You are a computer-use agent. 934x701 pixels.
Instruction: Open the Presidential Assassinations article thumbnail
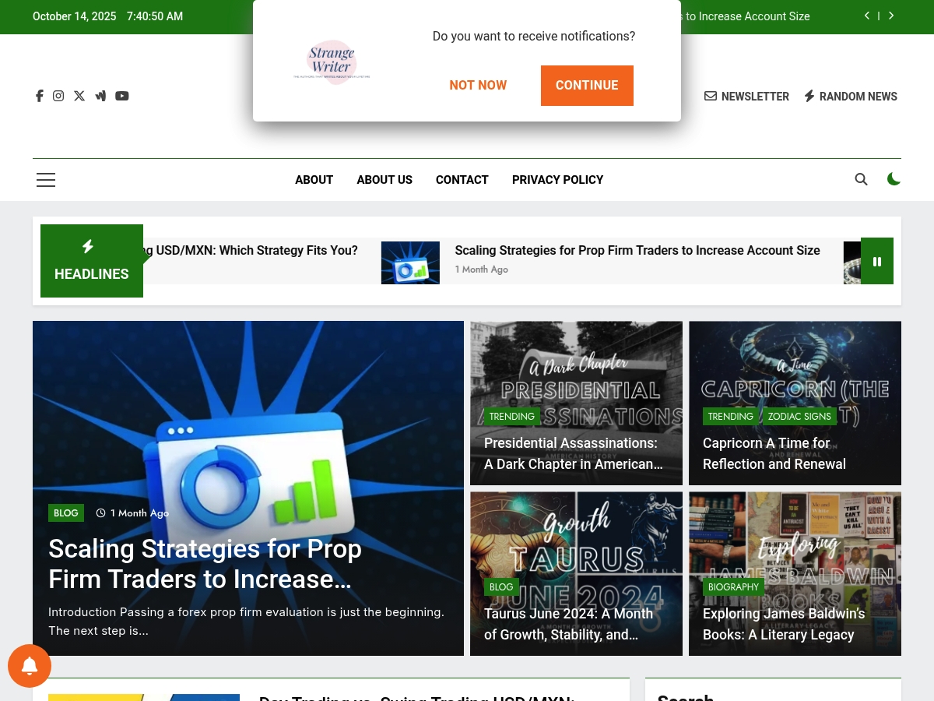(x=576, y=403)
